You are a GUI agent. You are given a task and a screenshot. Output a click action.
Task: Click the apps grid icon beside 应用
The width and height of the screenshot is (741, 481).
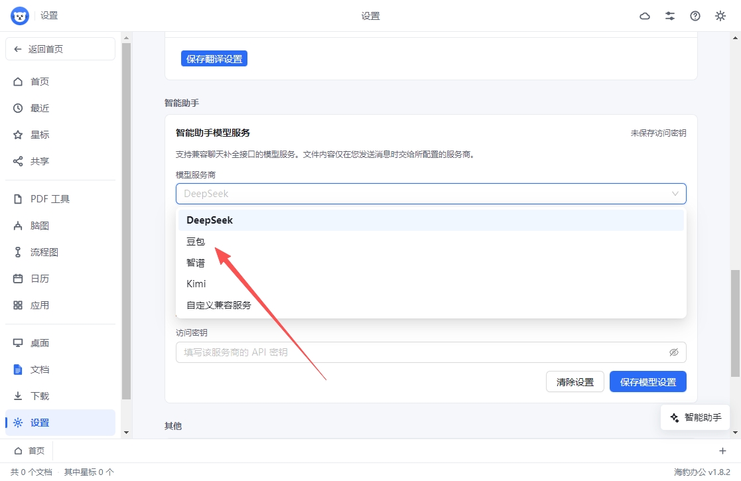click(x=18, y=305)
